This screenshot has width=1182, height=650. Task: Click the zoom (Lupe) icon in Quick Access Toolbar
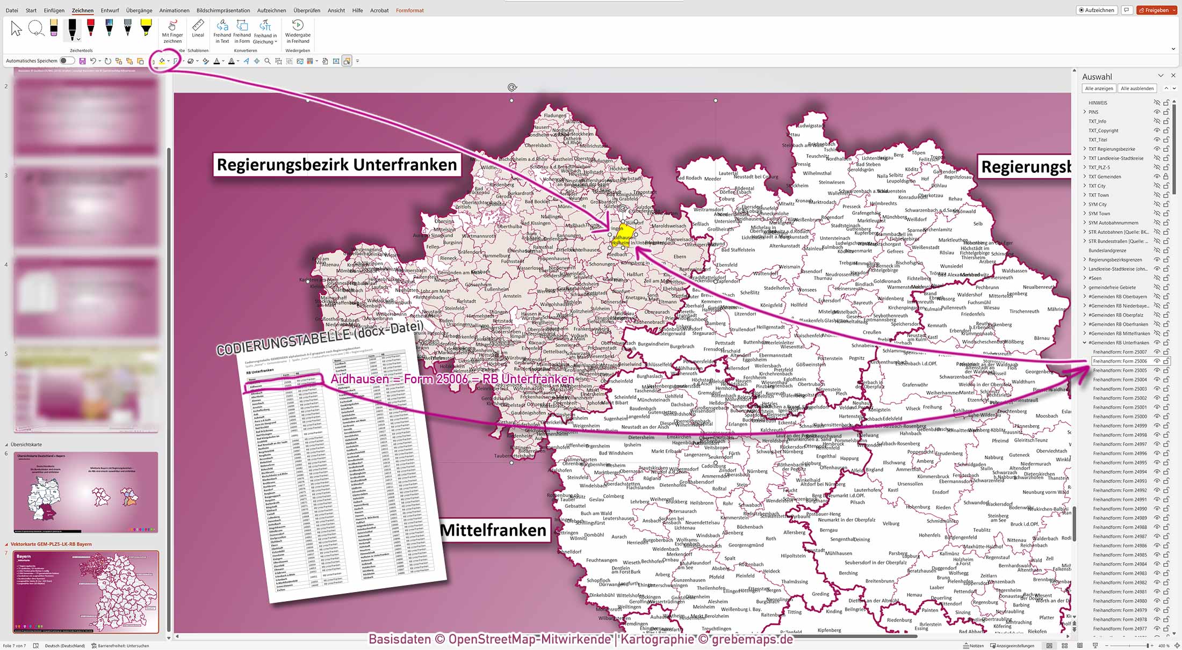(268, 61)
